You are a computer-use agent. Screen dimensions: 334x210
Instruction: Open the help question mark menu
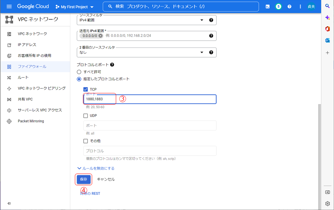coord(290,7)
